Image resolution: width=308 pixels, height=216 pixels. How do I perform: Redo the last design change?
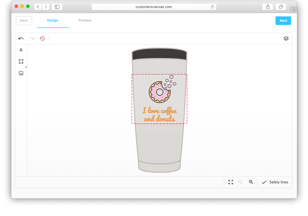31,38
